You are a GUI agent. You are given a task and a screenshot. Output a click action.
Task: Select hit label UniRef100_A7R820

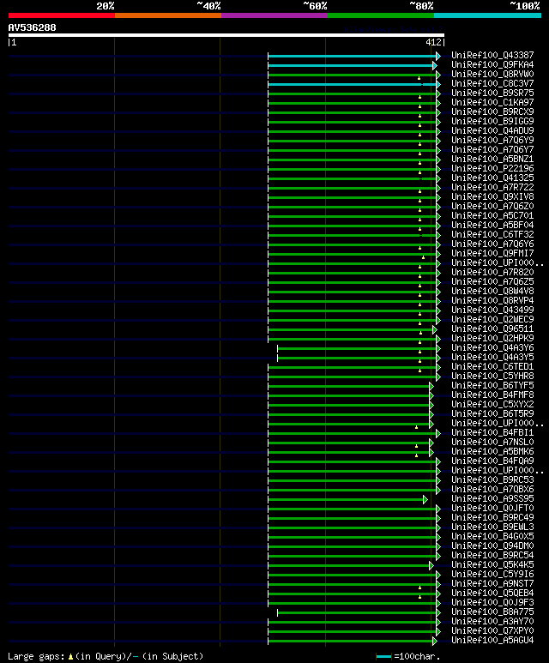click(492, 272)
